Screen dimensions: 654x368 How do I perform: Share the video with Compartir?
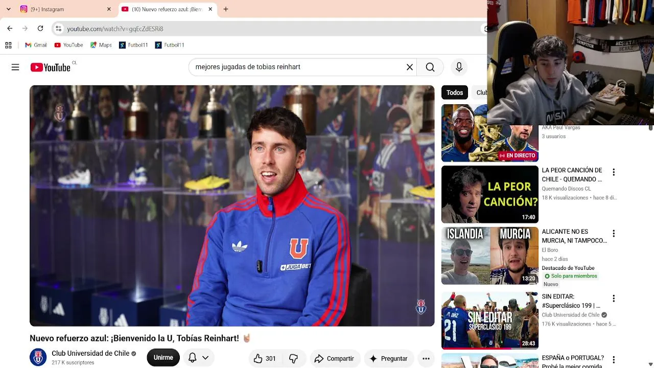(x=334, y=358)
